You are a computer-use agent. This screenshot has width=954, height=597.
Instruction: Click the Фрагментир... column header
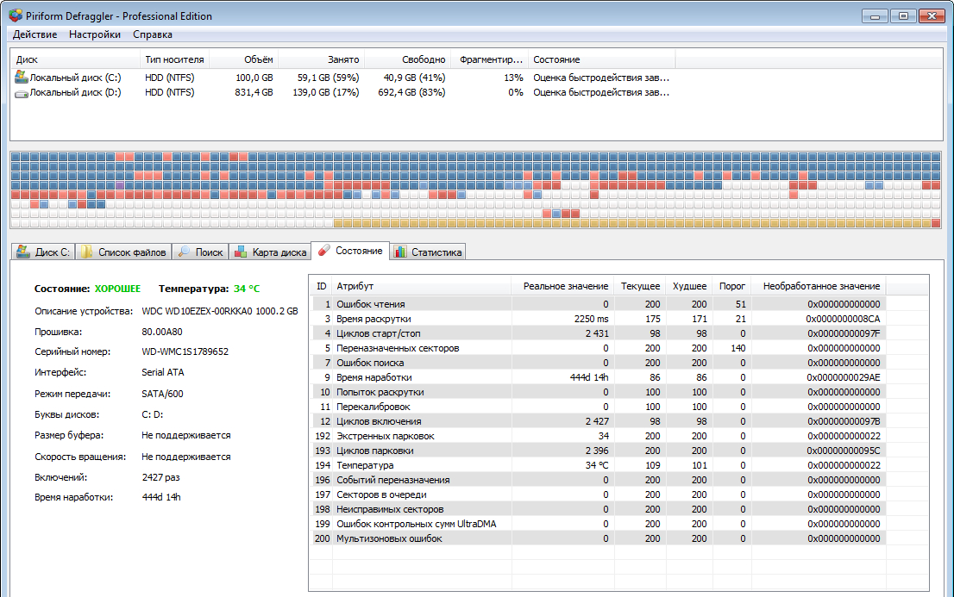pos(489,59)
